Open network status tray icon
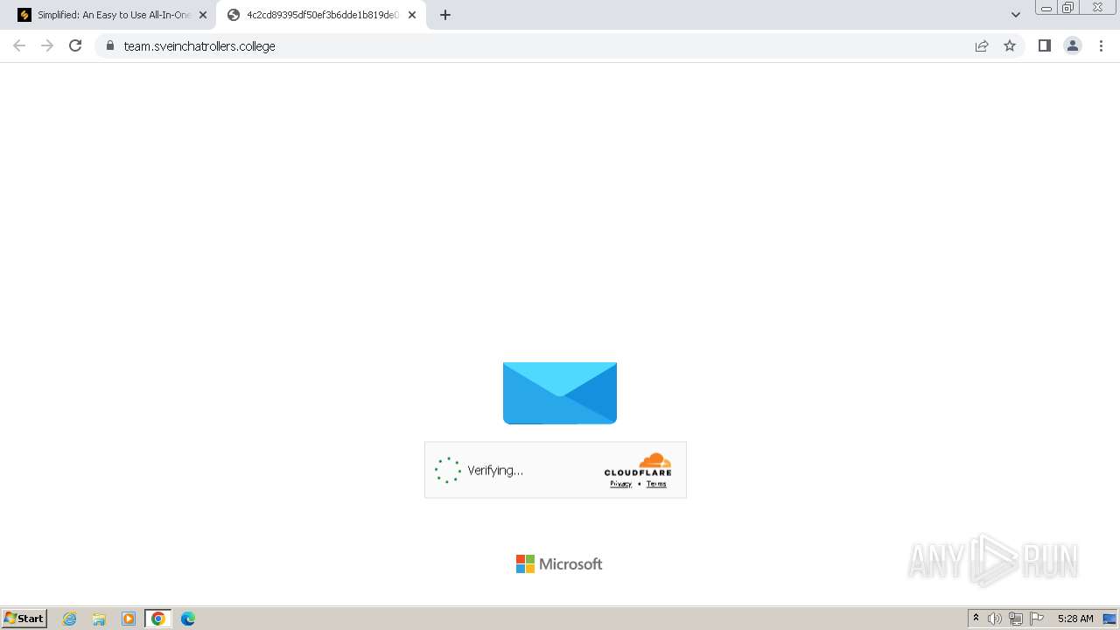This screenshot has width=1120, height=630. coord(1016,619)
